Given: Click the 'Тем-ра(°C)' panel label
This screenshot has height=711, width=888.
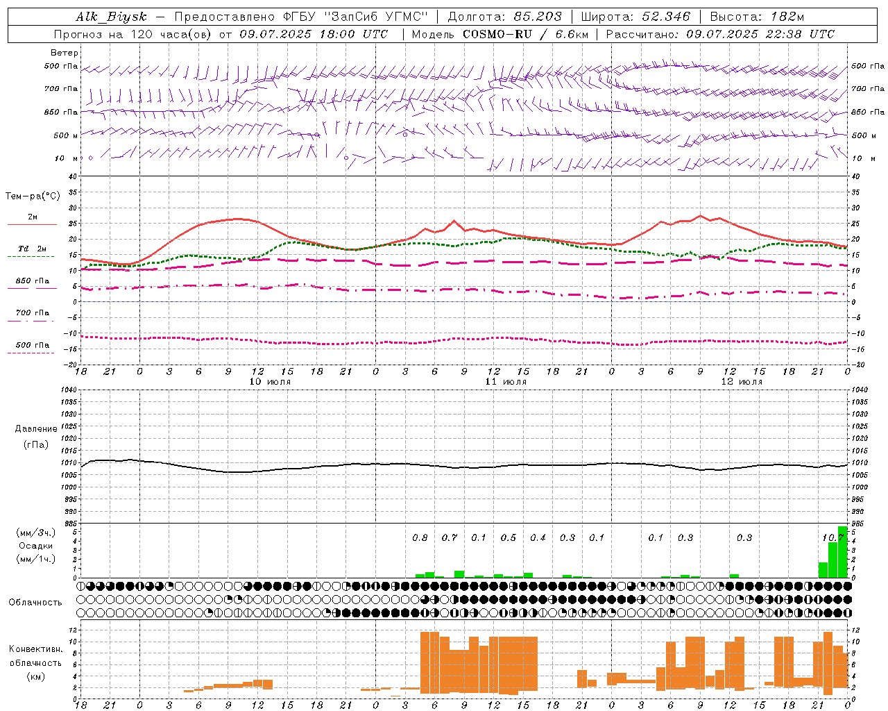Looking at the screenshot, I should 33,196.
